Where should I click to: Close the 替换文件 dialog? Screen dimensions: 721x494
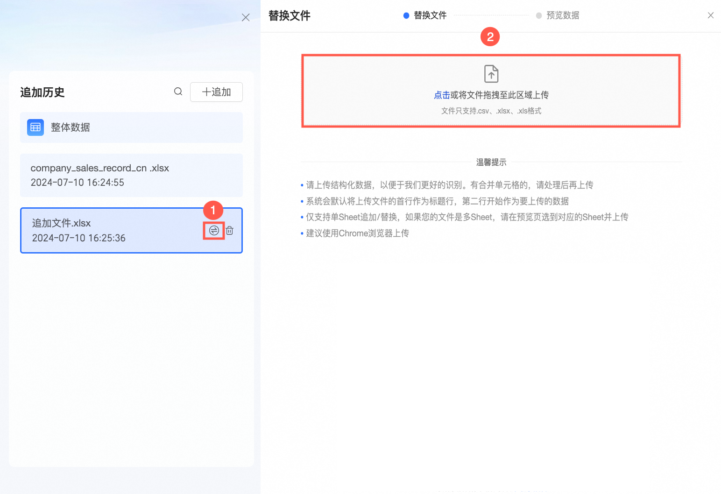[x=711, y=15]
